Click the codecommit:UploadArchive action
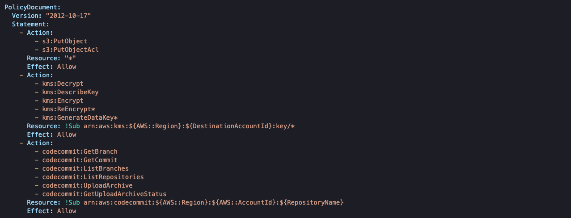Screen dimensions: 571x218 point(87,185)
